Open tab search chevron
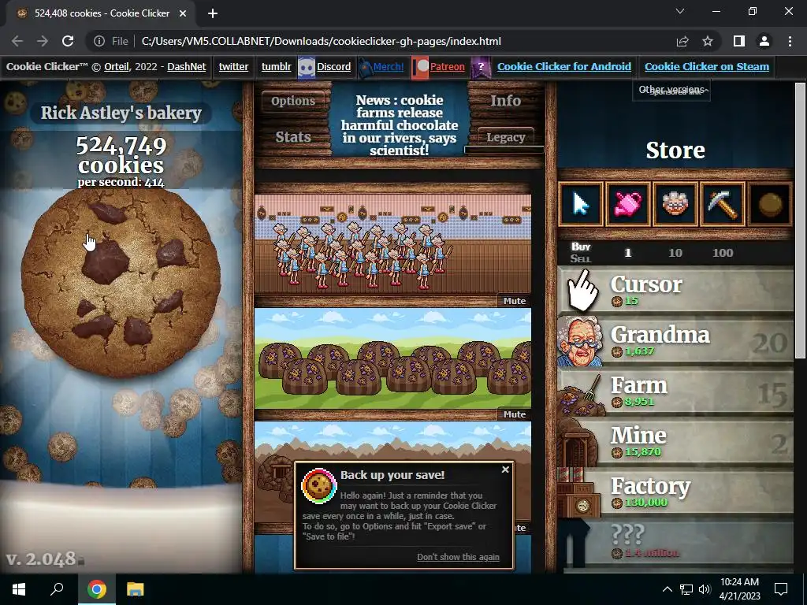 click(x=680, y=11)
